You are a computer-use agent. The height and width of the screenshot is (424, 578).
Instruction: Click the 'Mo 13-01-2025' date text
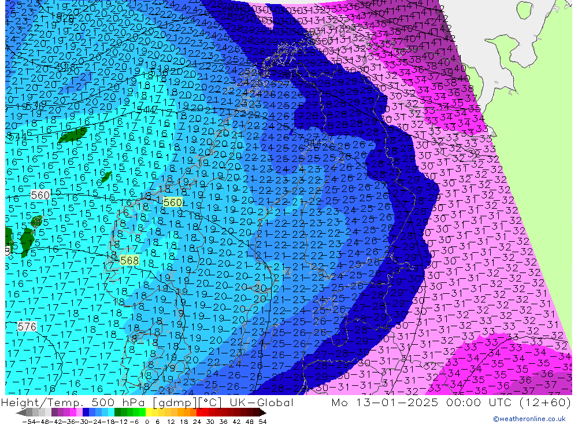[x=385, y=402]
